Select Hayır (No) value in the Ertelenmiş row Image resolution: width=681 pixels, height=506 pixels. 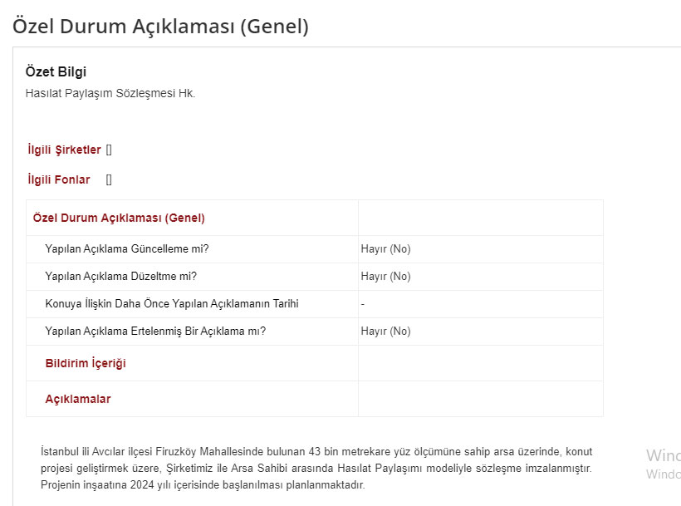click(385, 331)
